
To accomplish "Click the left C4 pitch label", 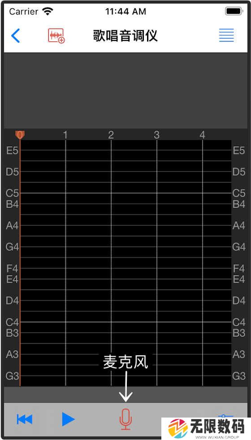I will [13, 322].
